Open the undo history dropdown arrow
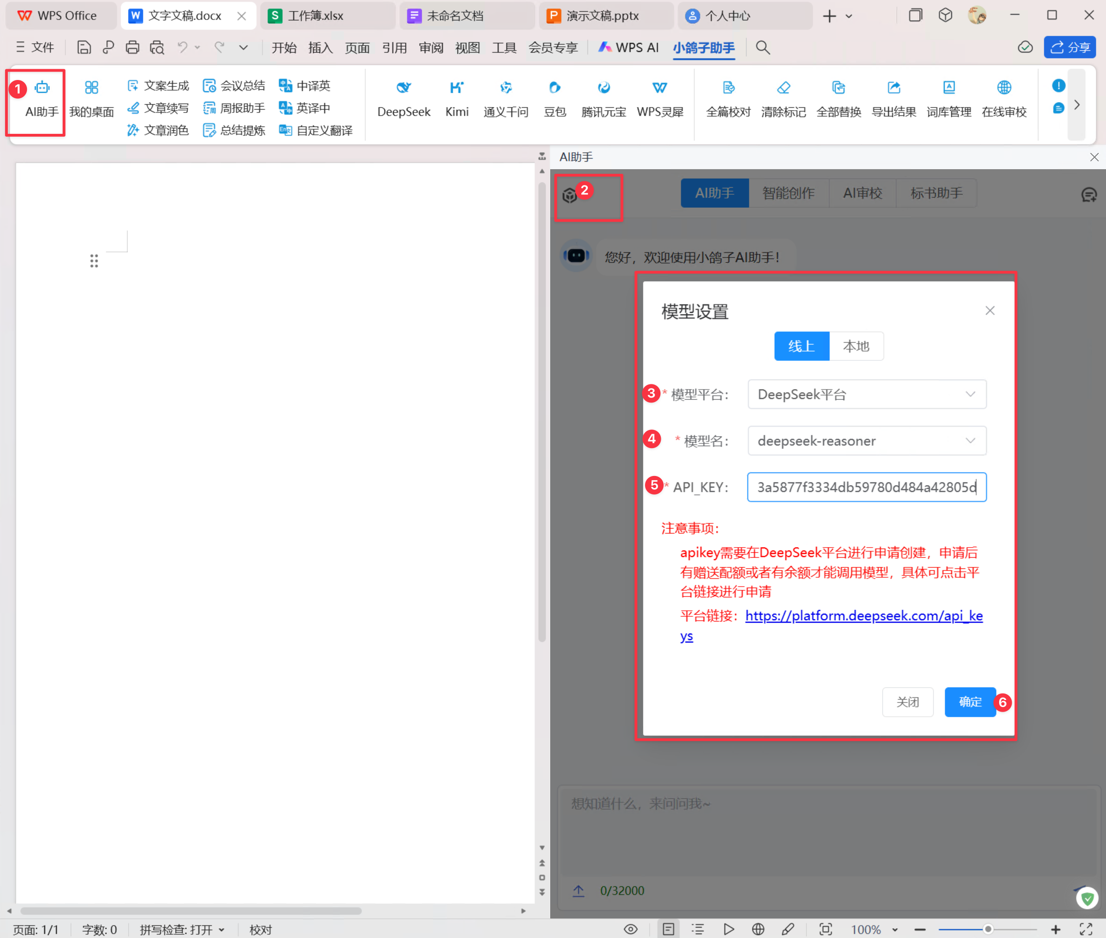The width and height of the screenshot is (1106, 938). point(197,47)
